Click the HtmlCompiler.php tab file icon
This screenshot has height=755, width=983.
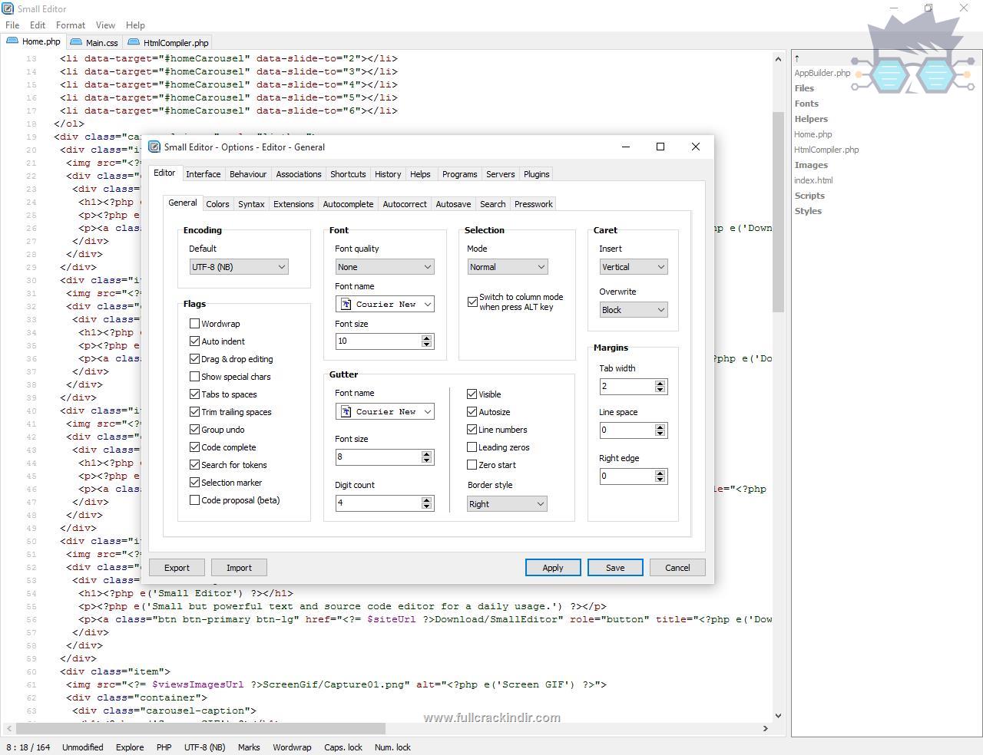pyautogui.click(x=134, y=42)
